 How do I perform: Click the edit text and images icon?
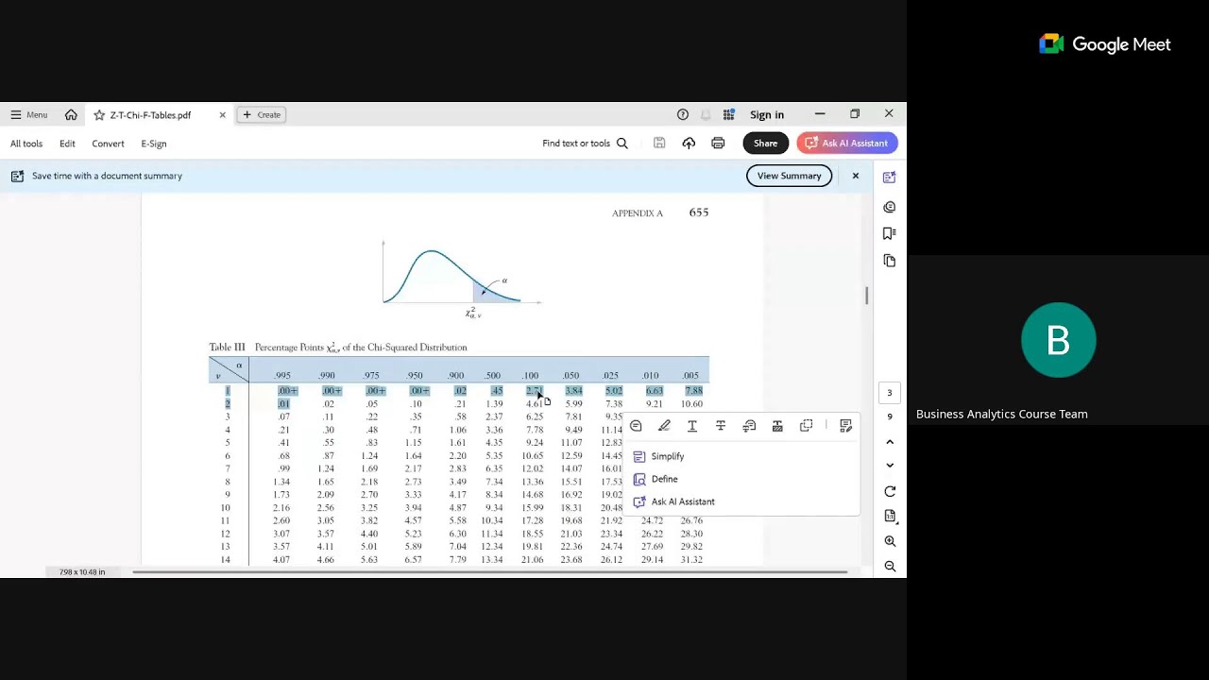845,426
